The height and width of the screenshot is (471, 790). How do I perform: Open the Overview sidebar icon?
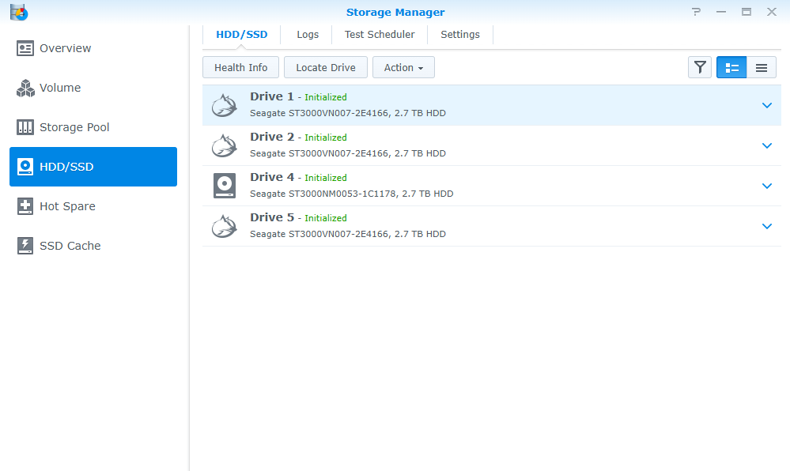[25, 48]
